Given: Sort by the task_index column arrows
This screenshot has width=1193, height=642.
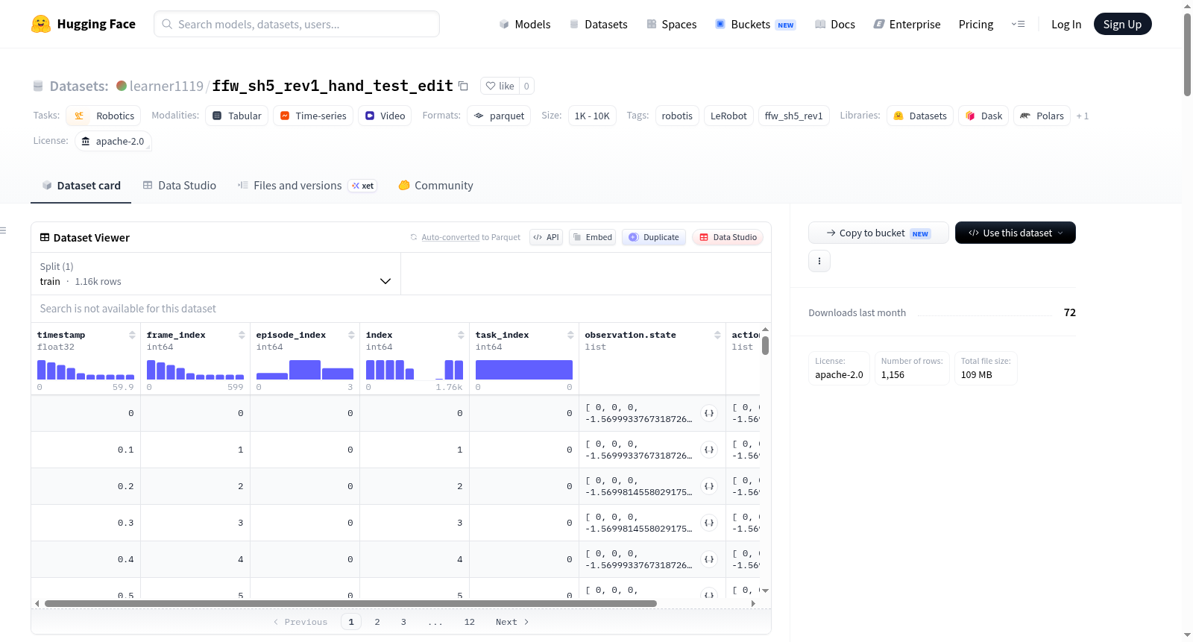Looking at the screenshot, I should [x=570, y=335].
